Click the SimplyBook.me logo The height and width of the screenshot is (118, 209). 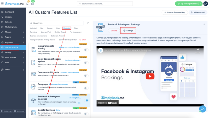click(x=14, y=4)
